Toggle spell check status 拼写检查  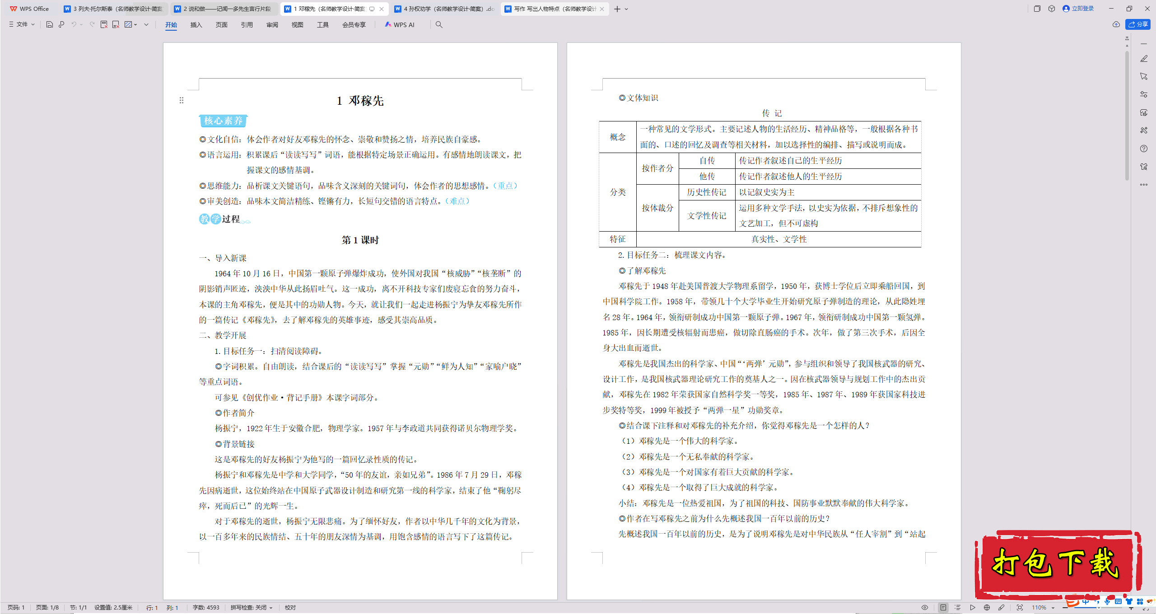(251, 608)
